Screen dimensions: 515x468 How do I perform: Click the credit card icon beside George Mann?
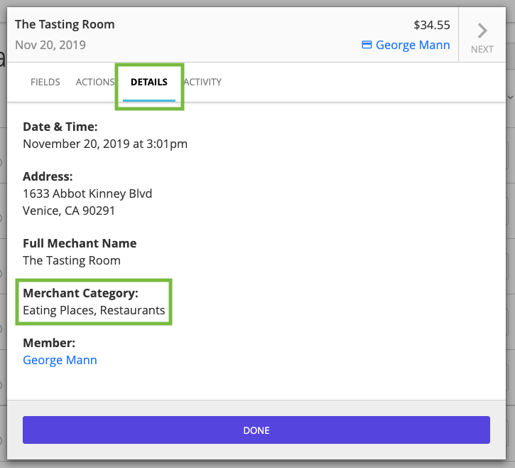coord(367,45)
